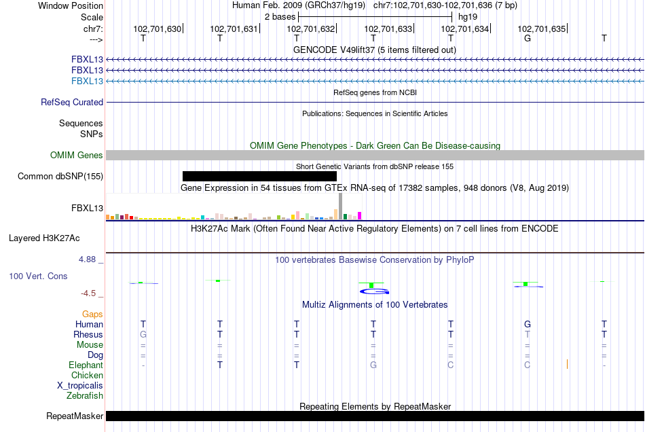
Task: Open the GTEx Gene Expression track title
Action: click(375, 187)
